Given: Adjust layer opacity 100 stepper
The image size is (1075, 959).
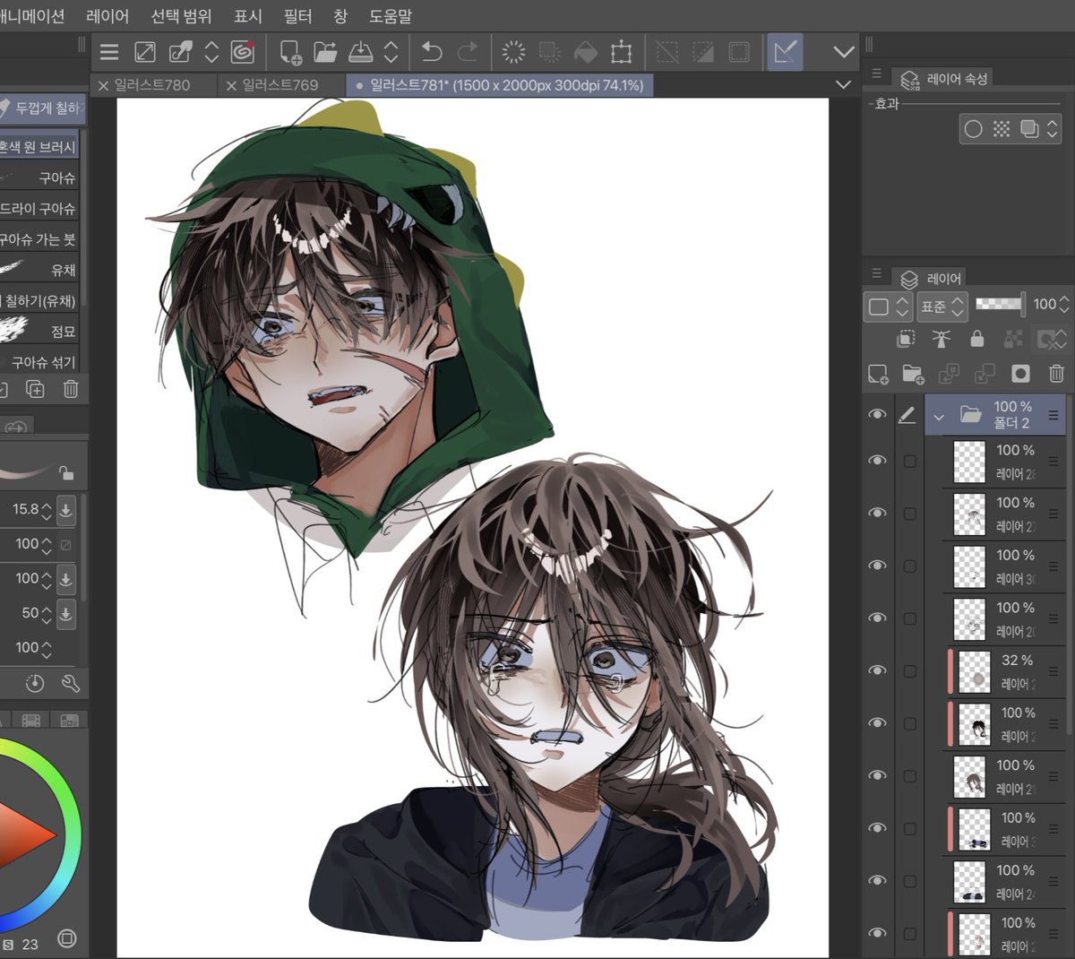Looking at the screenshot, I should click(x=1064, y=305).
